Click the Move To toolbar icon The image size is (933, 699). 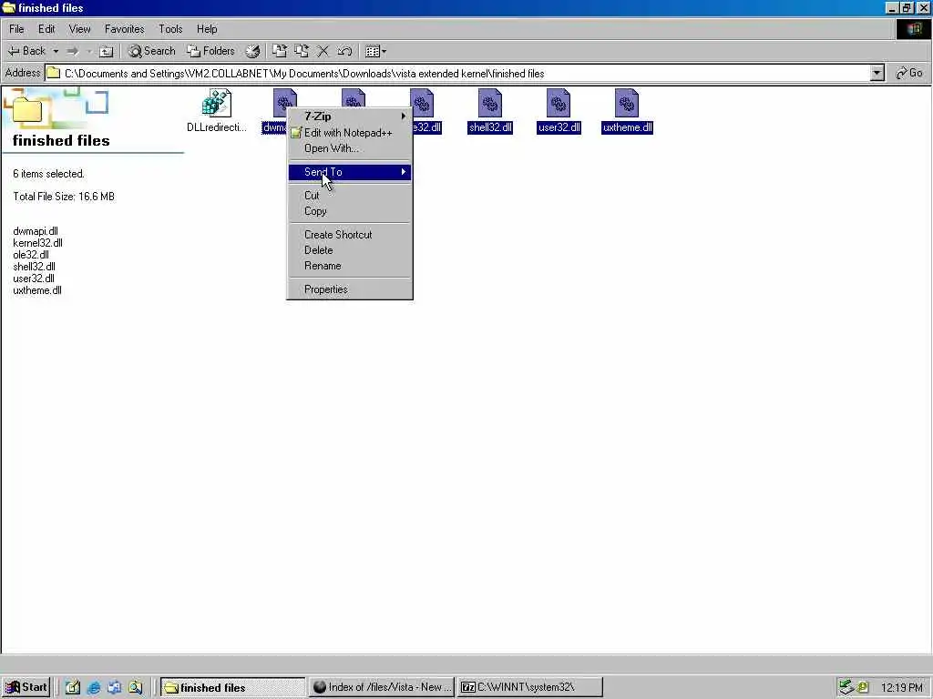click(x=279, y=51)
